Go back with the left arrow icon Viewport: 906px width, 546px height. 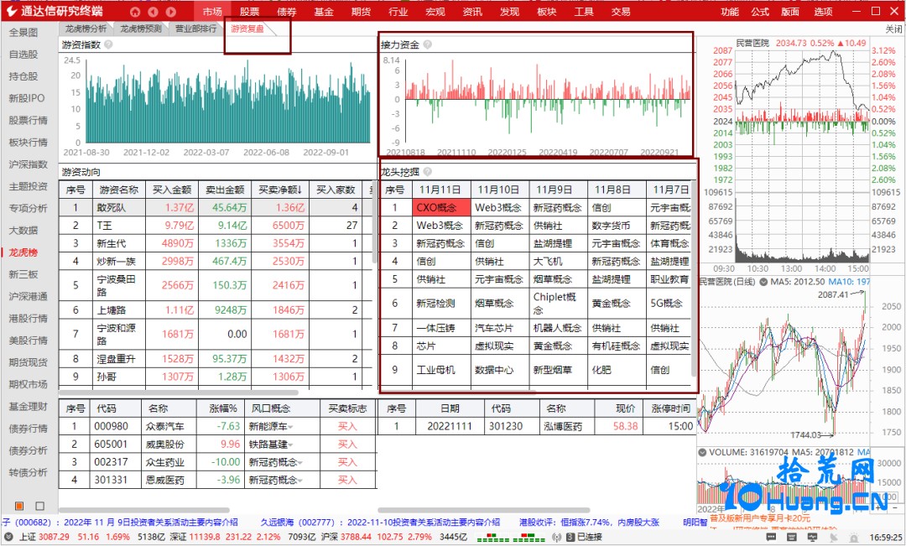click(154, 12)
